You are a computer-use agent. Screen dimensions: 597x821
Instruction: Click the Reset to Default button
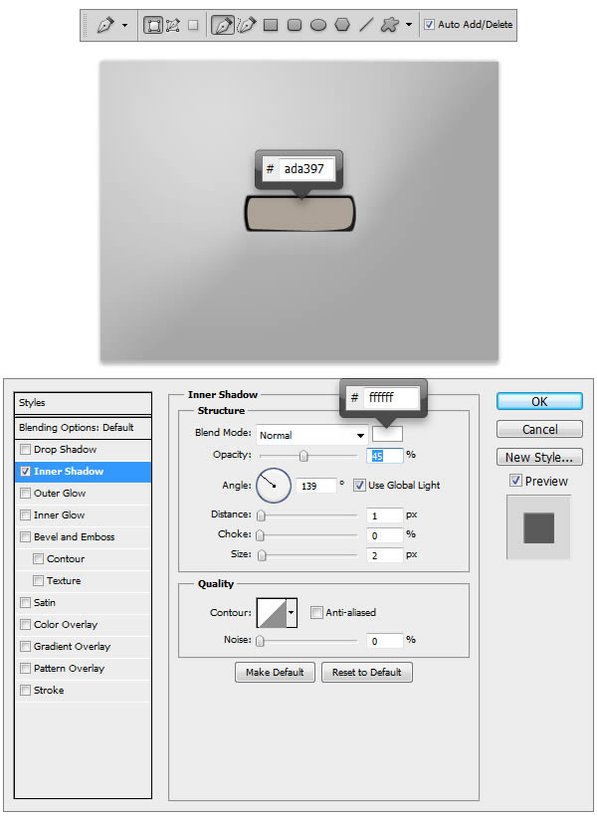[366, 673]
